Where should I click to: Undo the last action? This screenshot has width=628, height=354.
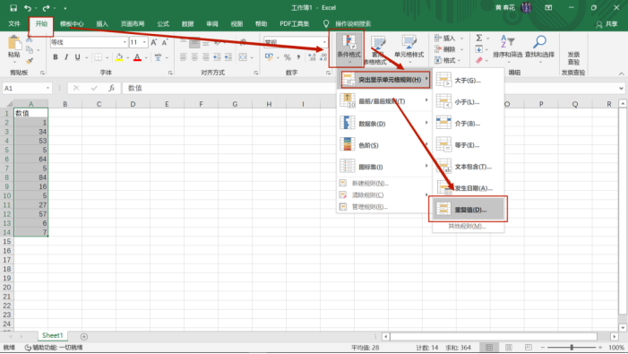tap(27, 7)
